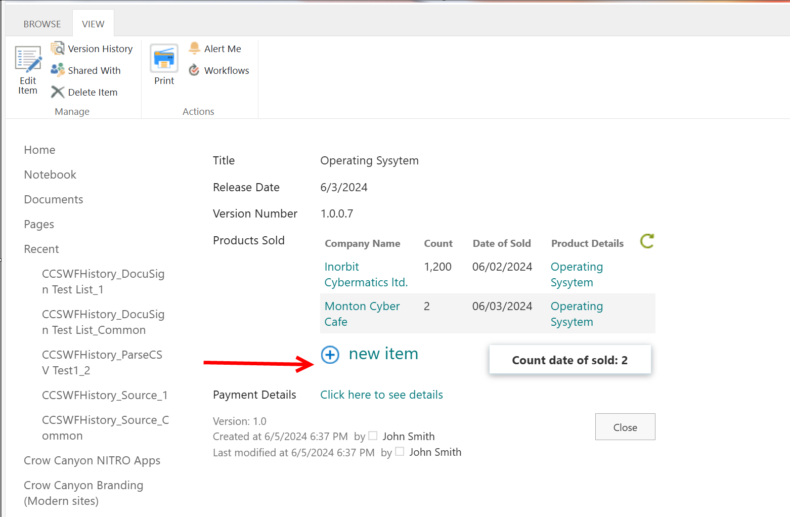Click the Workflows icon
This screenshot has height=517, width=790.
point(194,70)
